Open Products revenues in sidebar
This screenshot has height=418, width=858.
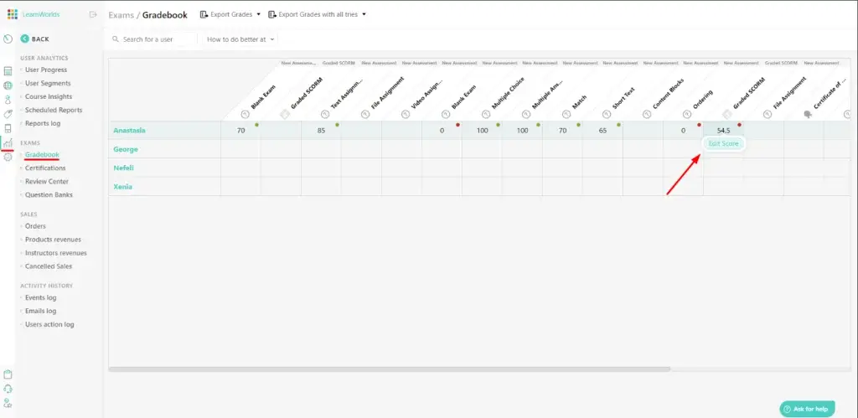point(53,240)
